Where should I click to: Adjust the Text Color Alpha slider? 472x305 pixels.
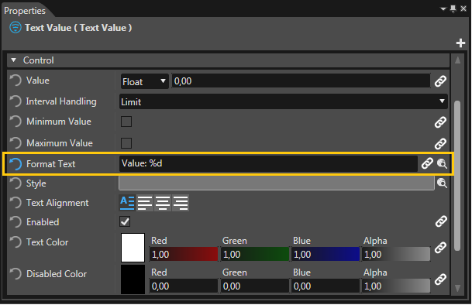(396, 254)
